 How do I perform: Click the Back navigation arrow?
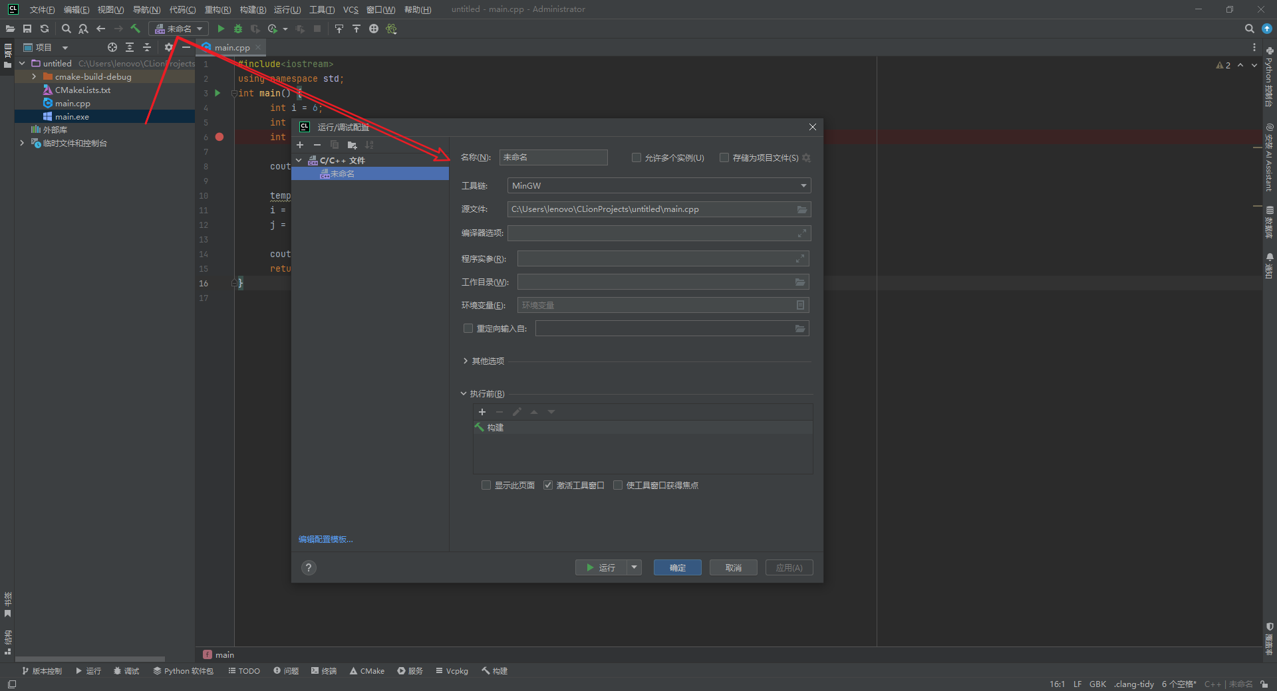click(x=100, y=29)
